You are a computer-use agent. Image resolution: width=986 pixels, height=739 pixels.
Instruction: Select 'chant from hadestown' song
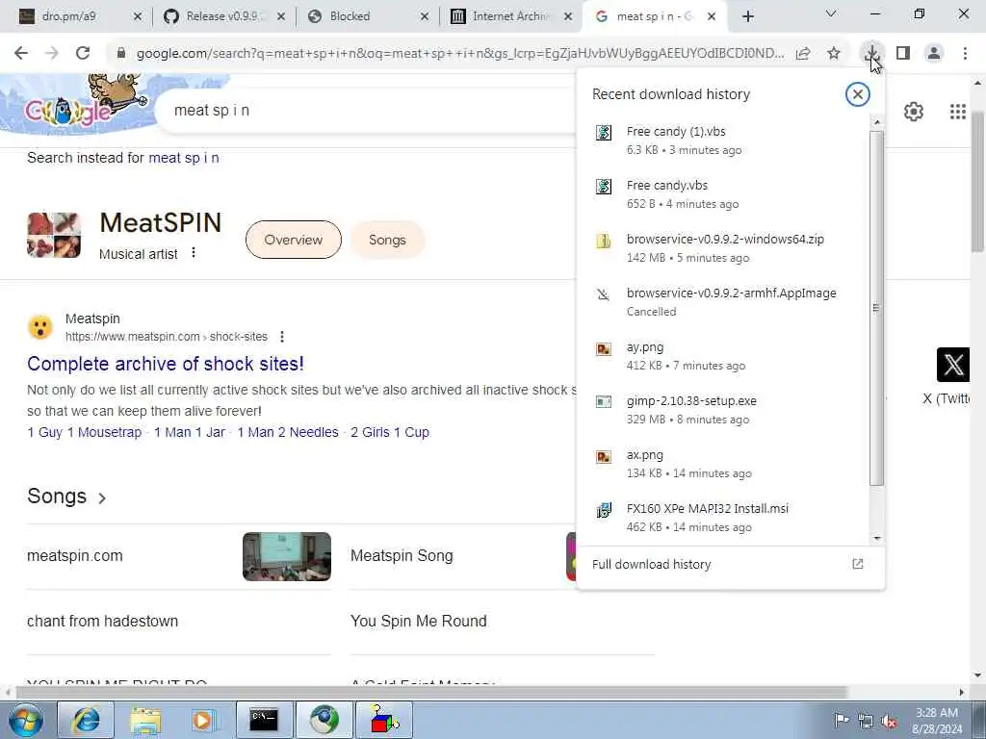coord(102,621)
